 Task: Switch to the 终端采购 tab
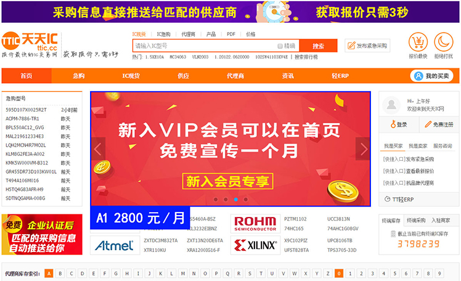(416, 221)
